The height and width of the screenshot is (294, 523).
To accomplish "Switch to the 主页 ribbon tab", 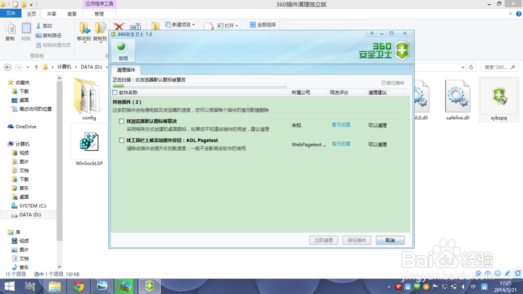I will pos(31,14).
